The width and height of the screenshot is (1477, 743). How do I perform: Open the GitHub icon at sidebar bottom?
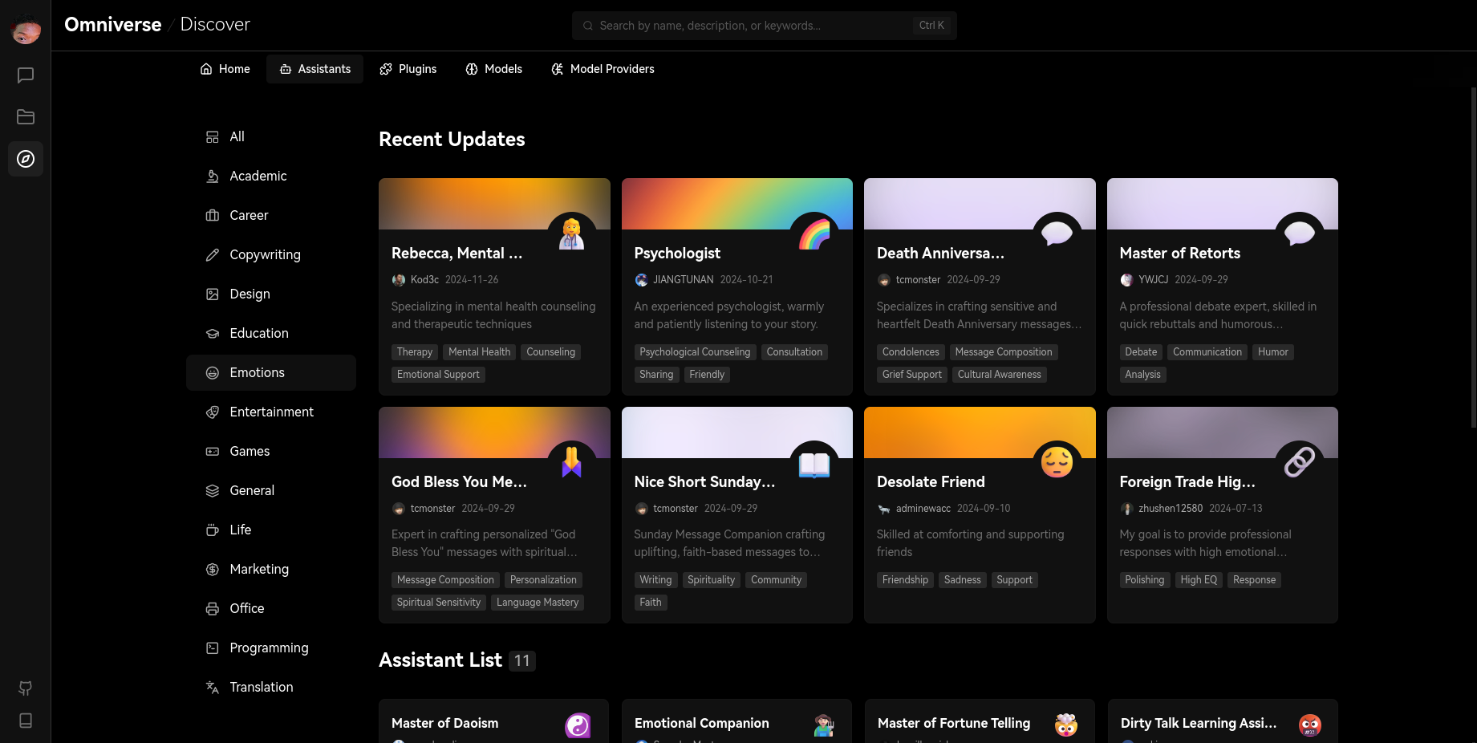(x=26, y=688)
